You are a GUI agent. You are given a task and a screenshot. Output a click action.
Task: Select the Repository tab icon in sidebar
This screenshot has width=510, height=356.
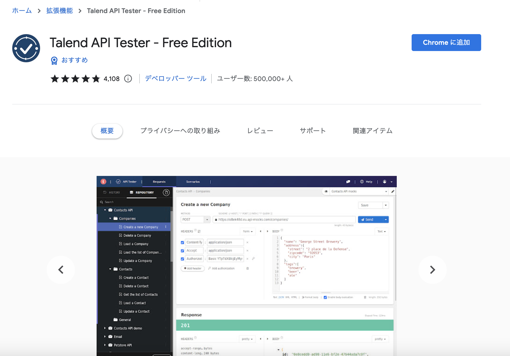[131, 192]
